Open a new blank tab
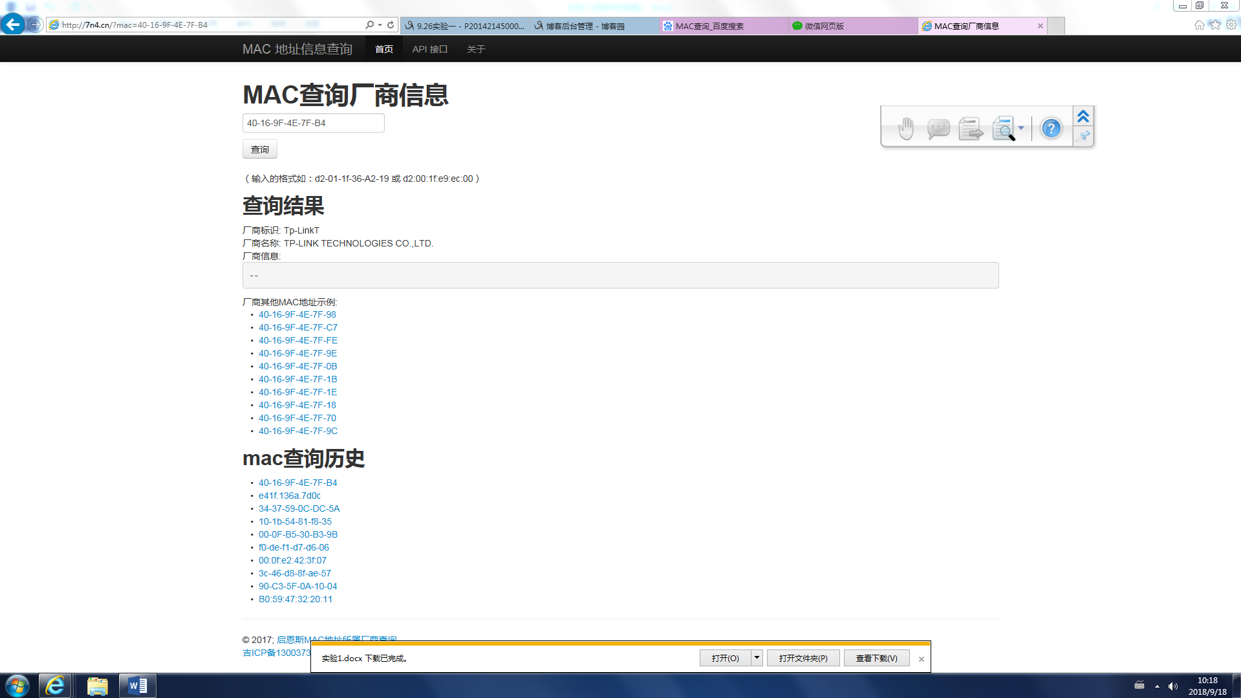1241x698 pixels. 1056,26
